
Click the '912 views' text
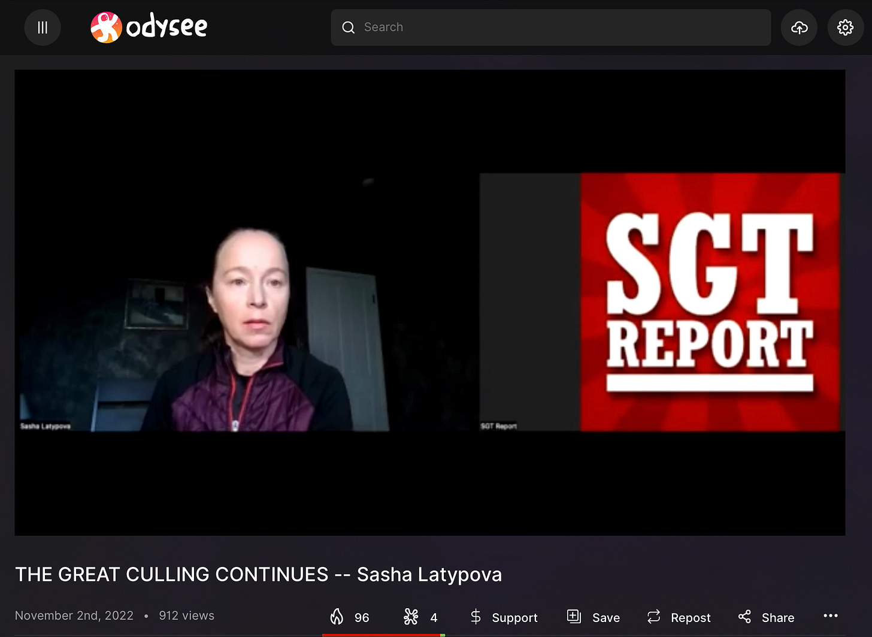186,615
